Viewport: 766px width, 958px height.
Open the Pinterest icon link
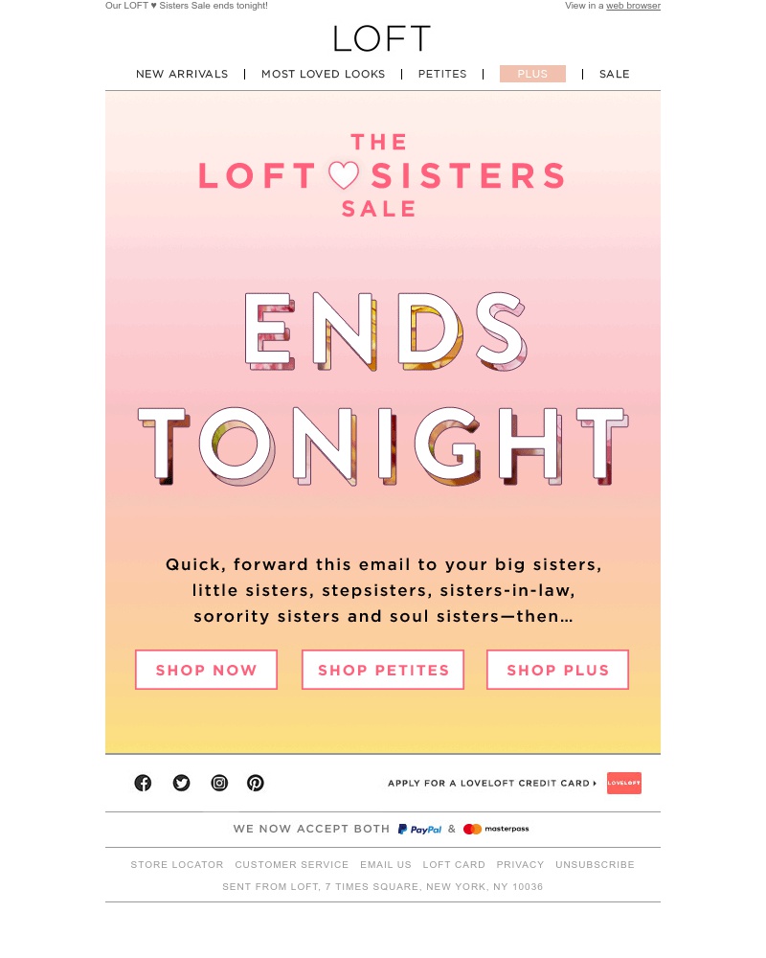pos(256,783)
